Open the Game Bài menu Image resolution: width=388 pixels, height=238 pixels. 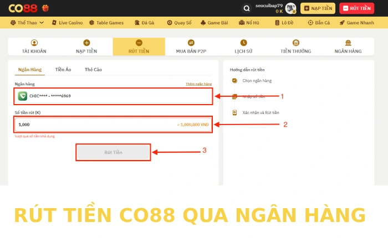[214, 23]
